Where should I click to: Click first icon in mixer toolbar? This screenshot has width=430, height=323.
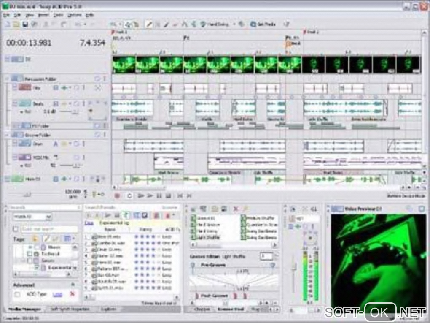(293, 209)
